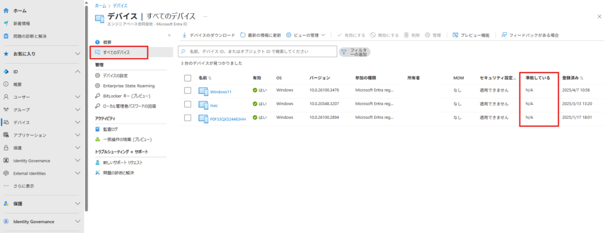Click the 無効にする toolbar button
This screenshot has width=610, height=233.
384,35
